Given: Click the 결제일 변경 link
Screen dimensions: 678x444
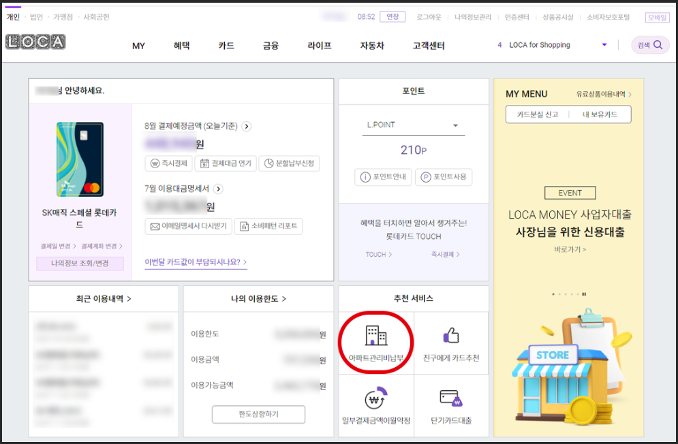Looking at the screenshot, I should [x=58, y=246].
